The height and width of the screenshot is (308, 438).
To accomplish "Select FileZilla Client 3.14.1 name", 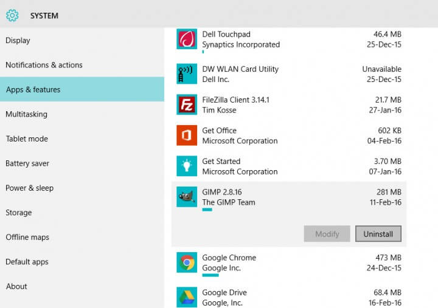I will tap(236, 100).
